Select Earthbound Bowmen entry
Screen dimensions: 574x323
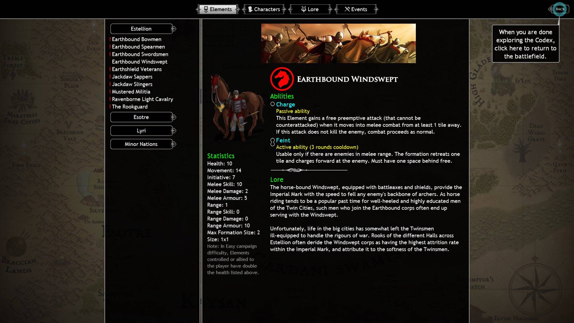click(x=137, y=39)
